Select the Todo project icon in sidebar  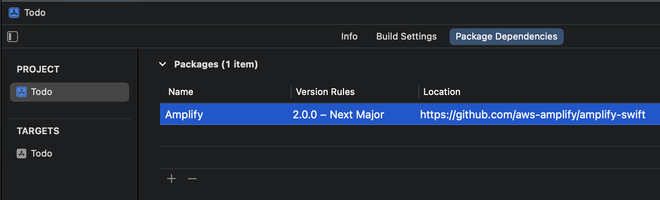21,92
